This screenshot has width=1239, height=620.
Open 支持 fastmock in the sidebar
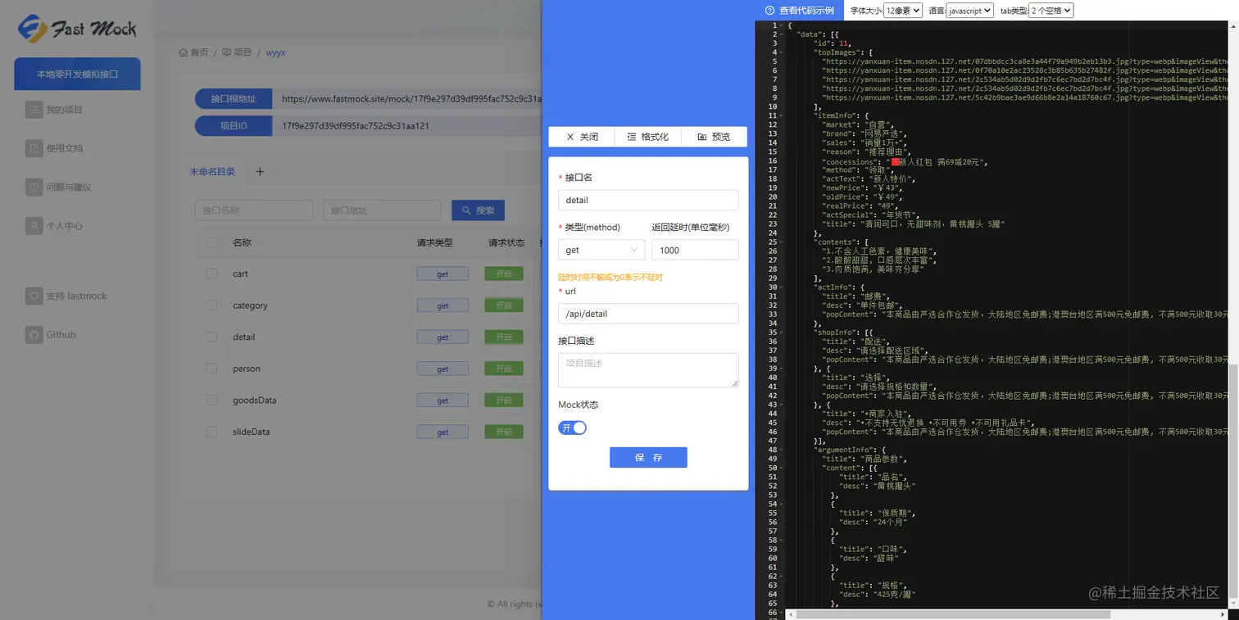click(76, 296)
